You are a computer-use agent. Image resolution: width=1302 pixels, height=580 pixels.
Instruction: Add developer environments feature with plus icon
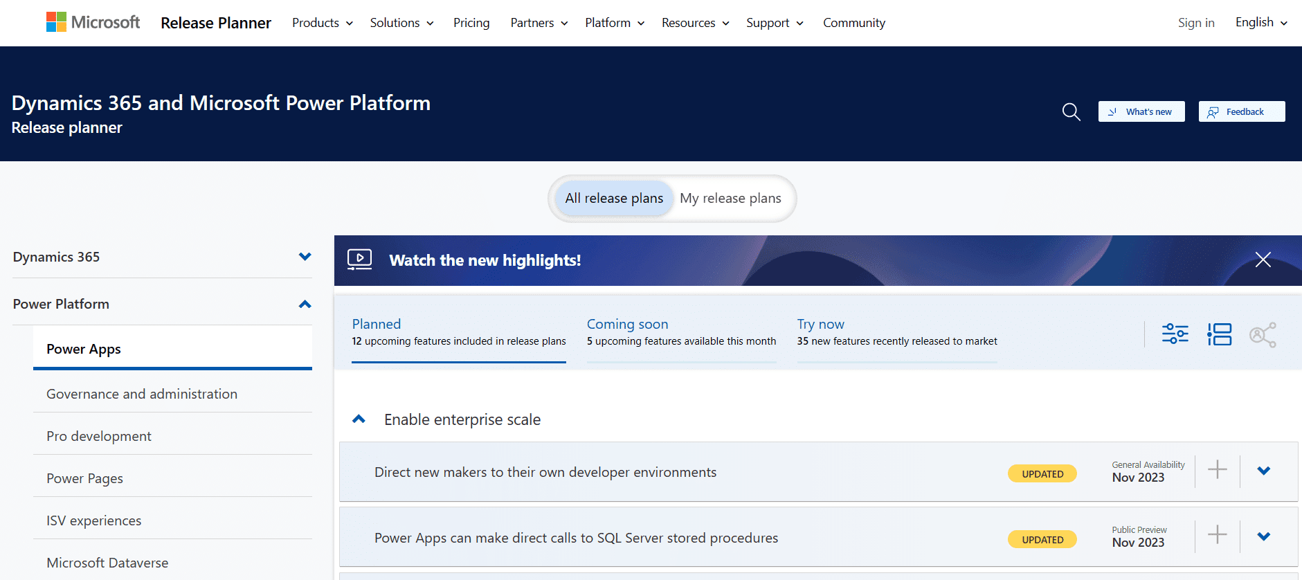(1217, 470)
